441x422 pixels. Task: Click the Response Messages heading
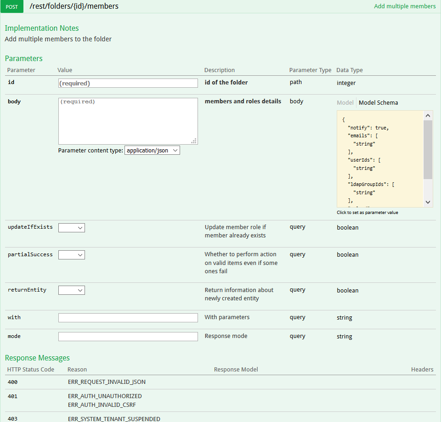point(37,358)
